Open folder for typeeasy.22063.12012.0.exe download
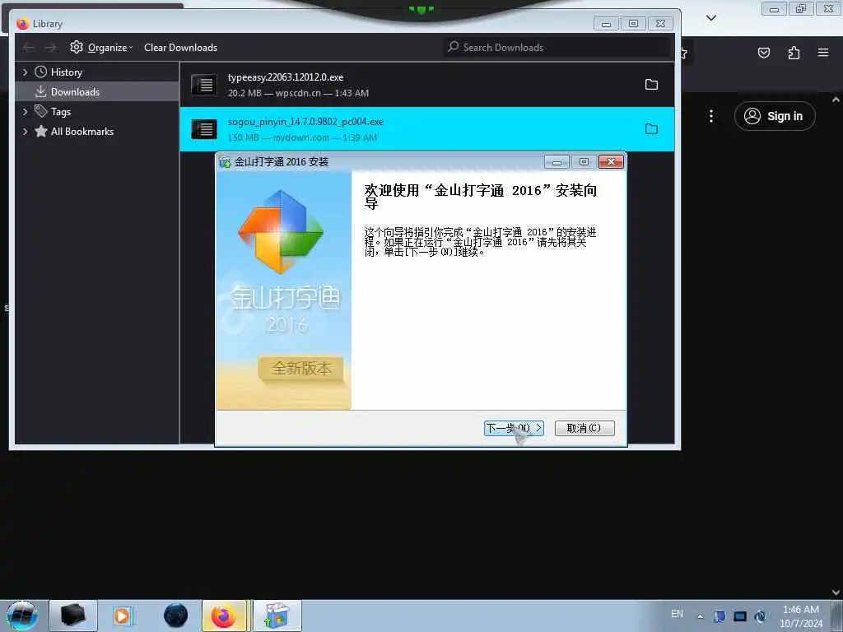The image size is (843, 632). pos(651,85)
